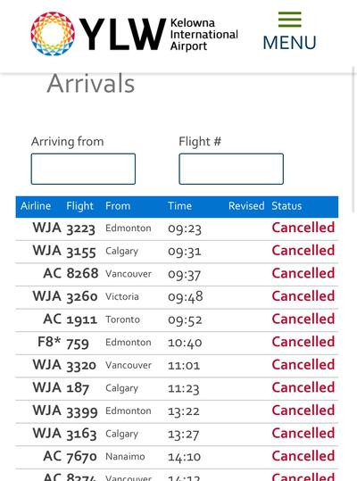The image size is (357, 481).
Task: Sort by the Flight column header
Action: pos(79,206)
